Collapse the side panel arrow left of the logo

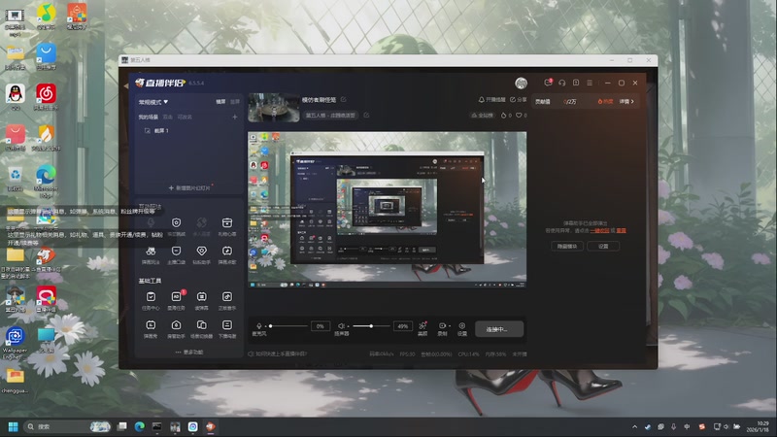126,85
